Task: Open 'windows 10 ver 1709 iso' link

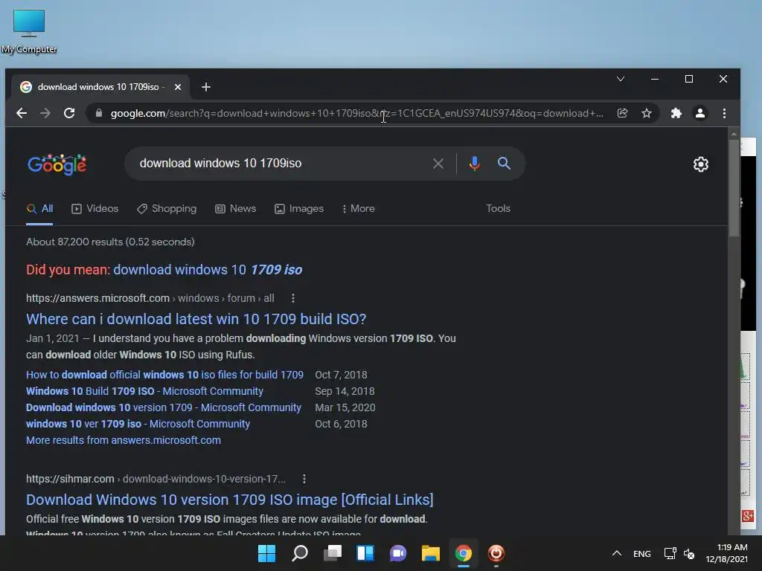Action: 138,424
